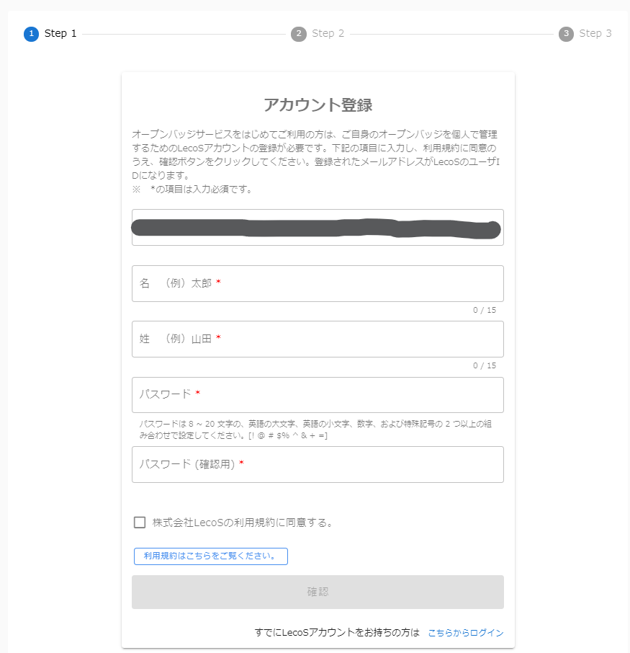Check the 利用規約に同意する checkbox
The image size is (630, 653).
point(140,523)
